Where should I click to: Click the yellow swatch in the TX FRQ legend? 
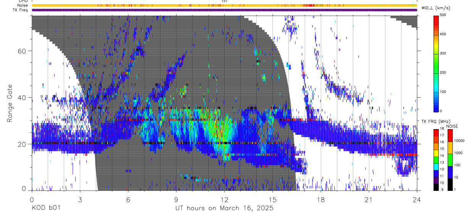click(x=436, y=152)
